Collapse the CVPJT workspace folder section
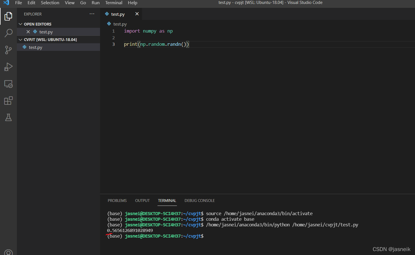 point(21,40)
